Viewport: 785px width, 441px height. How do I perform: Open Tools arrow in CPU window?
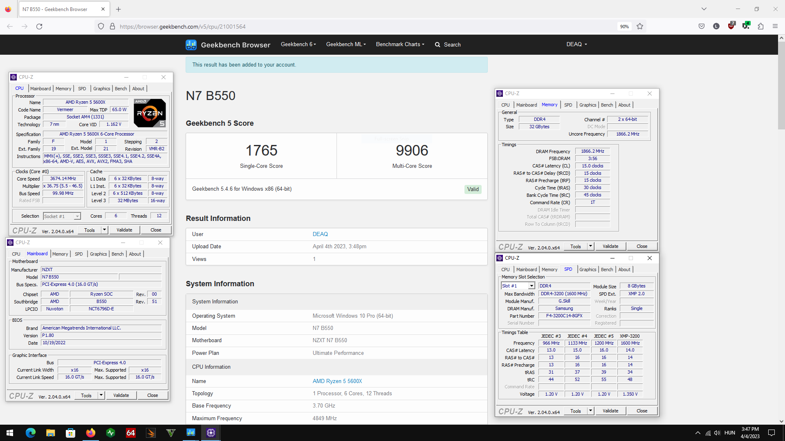[104, 230]
